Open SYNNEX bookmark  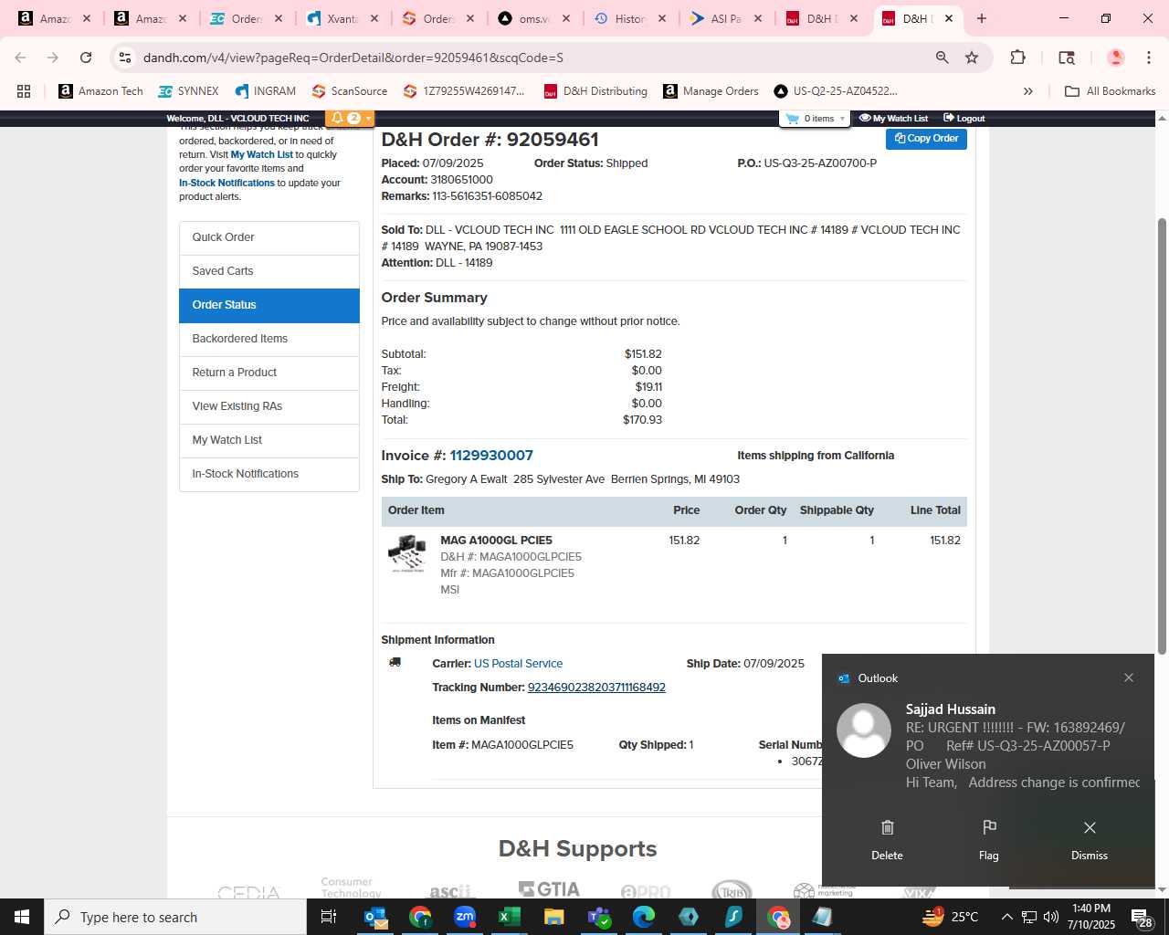(188, 91)
